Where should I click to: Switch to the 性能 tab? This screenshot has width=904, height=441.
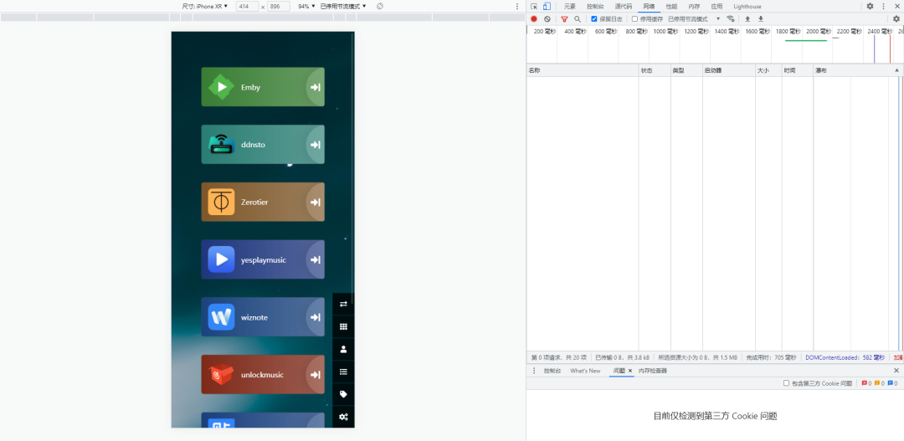point(671,7)
